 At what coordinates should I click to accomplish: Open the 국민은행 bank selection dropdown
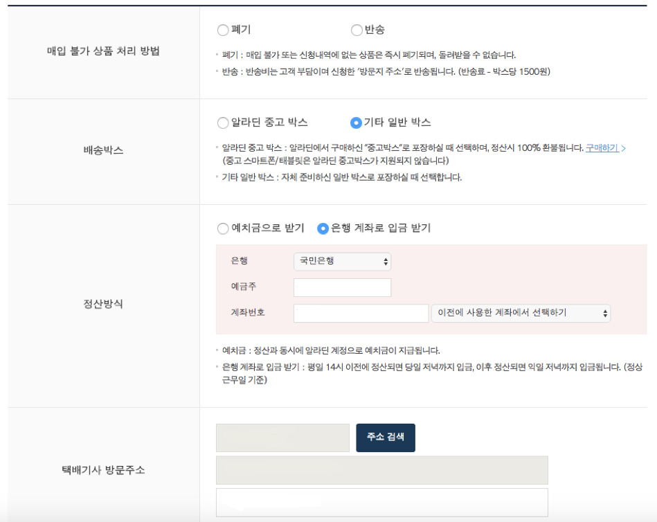[x=342, y=262]
